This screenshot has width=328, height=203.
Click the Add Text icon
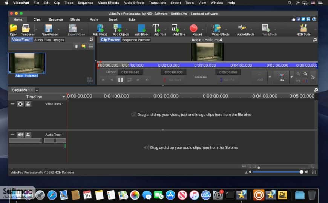pos(159,30)
